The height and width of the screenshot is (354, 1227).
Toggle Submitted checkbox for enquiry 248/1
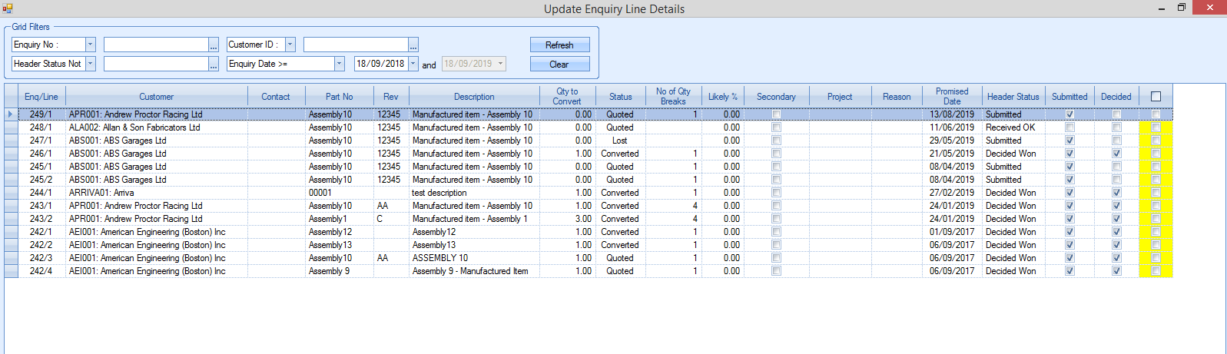pyautogui.click(x=1069, y=127)
